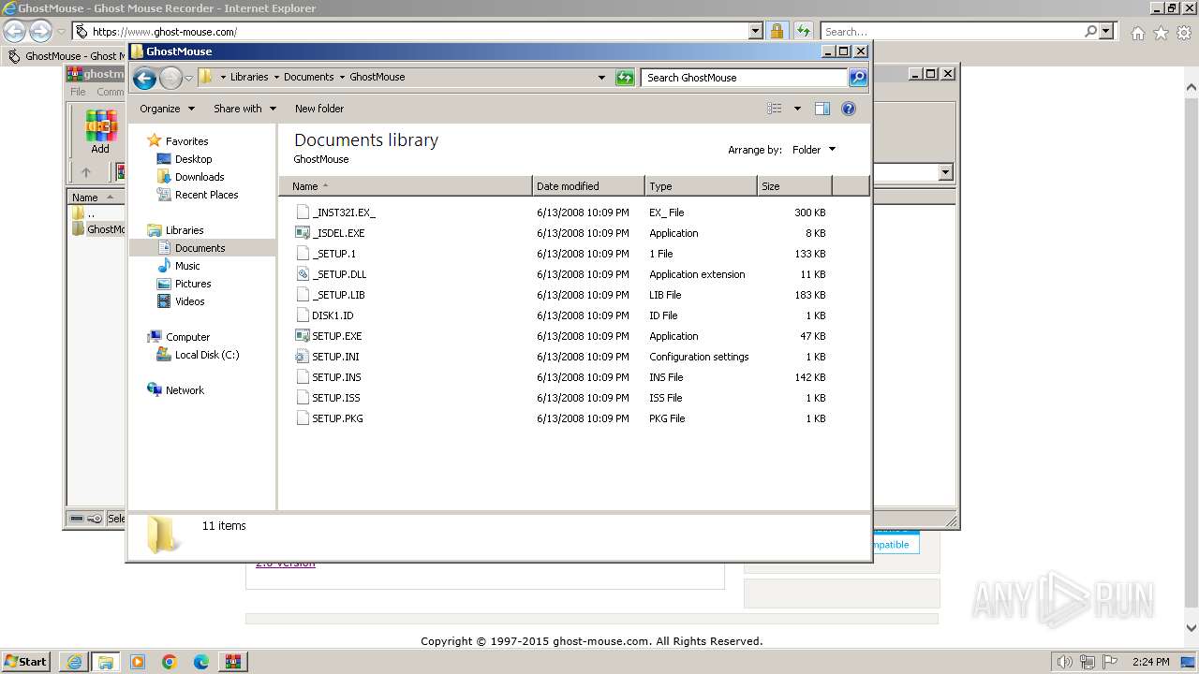Click the WinRAR taskbar icon

(x=233, y=662)
